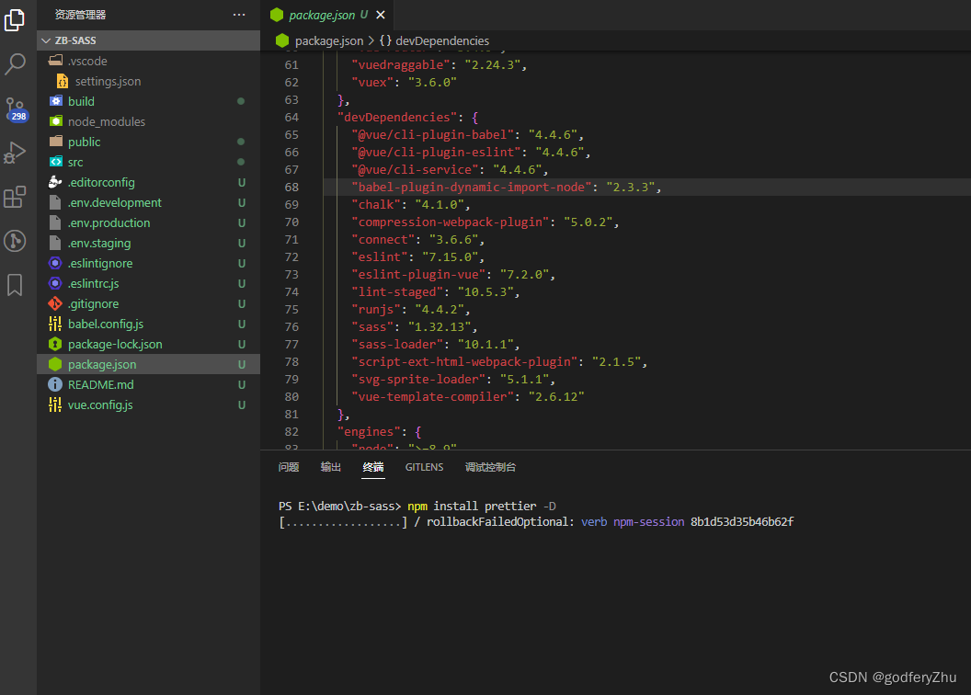The width and height of the screenshot is (971, 695).
Task: Click the settings.json file icon
Action: tap(63, 81)
